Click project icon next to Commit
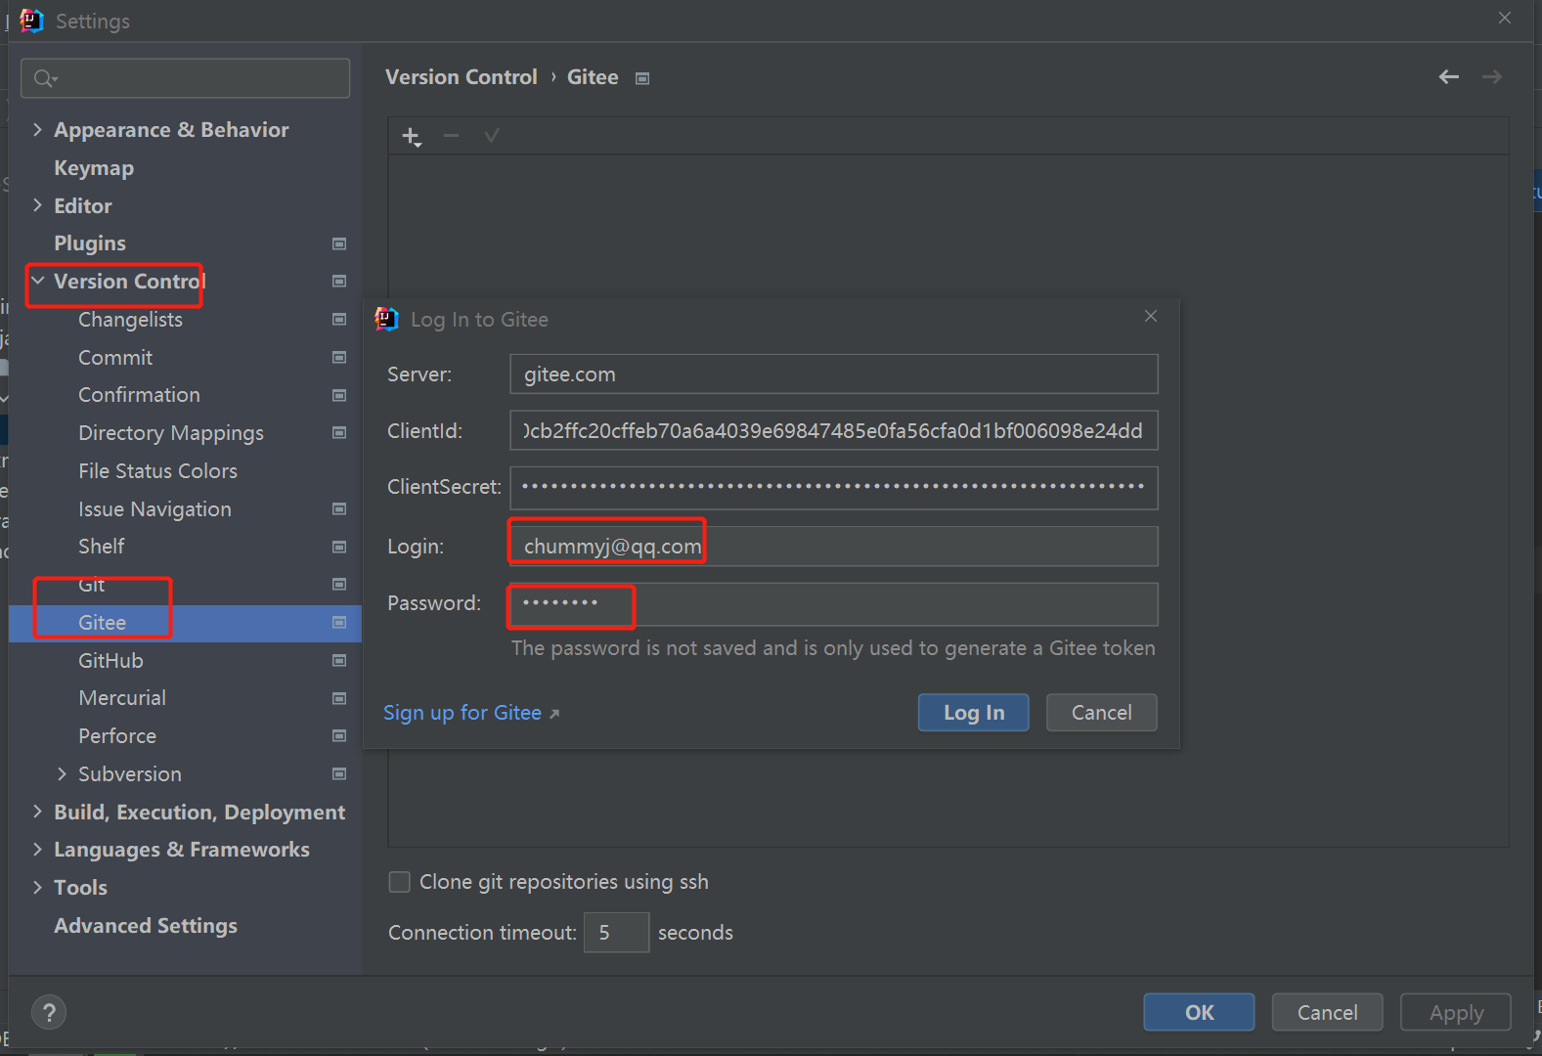 click(x=339, y=358)
